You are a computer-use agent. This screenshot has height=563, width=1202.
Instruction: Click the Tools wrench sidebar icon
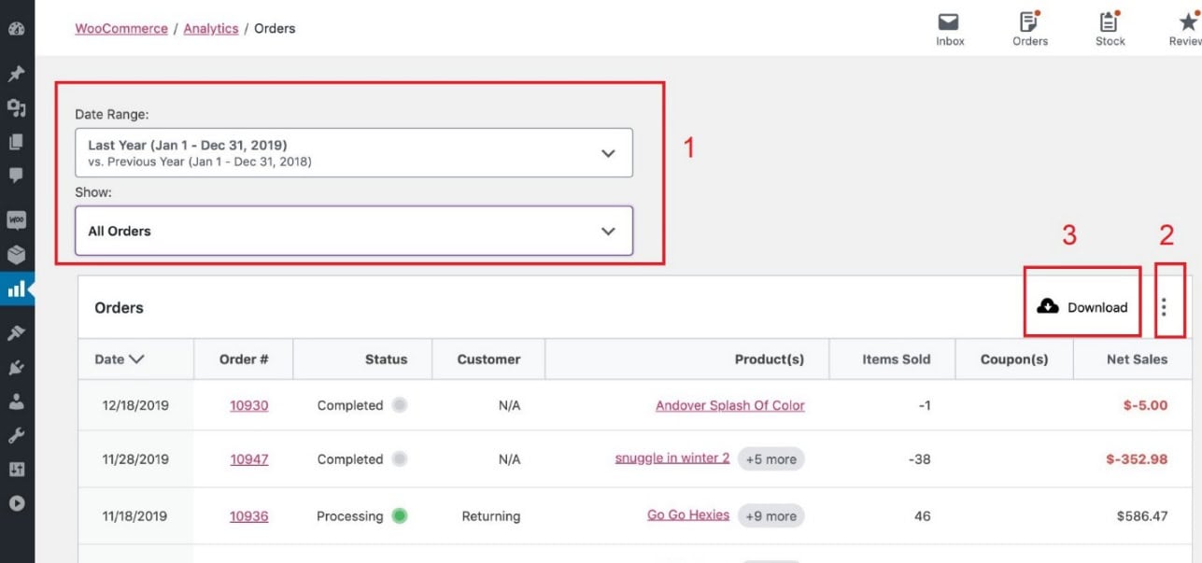pos(16,436)
